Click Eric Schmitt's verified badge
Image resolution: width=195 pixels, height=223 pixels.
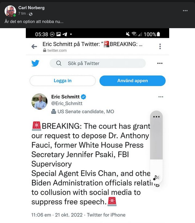coord(83,97)
